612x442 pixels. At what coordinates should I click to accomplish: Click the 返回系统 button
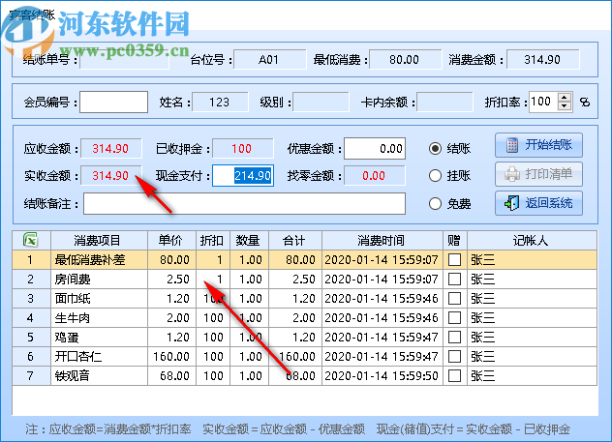click(x=538, y=203)
